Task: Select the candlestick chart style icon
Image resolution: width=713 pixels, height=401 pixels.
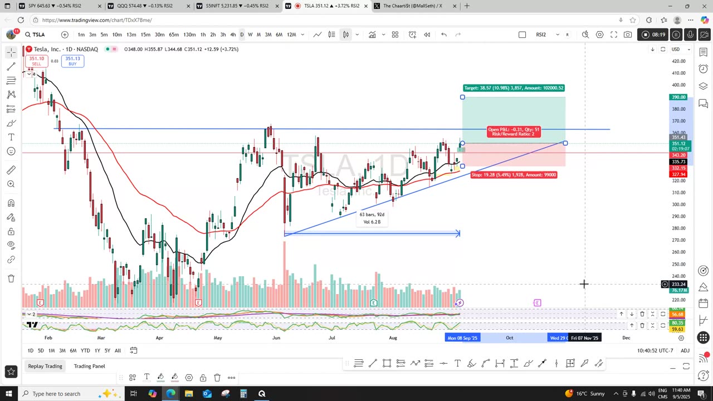Action: pos(345,35)
